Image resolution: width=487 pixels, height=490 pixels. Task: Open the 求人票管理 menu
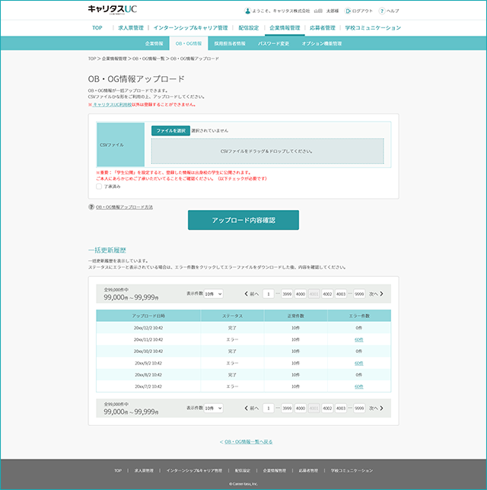click(x=131, y=28)
